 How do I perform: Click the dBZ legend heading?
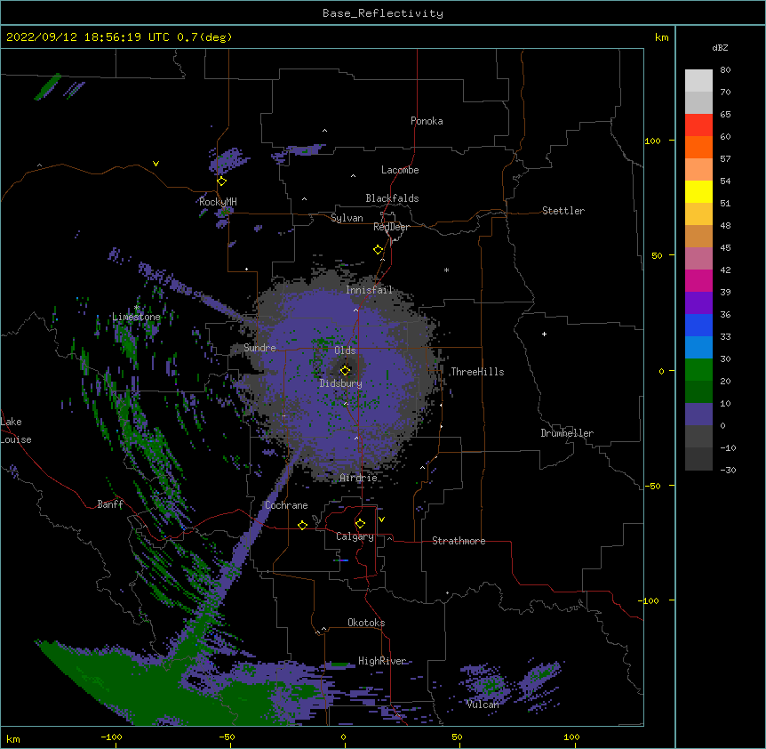coord(720,47)
